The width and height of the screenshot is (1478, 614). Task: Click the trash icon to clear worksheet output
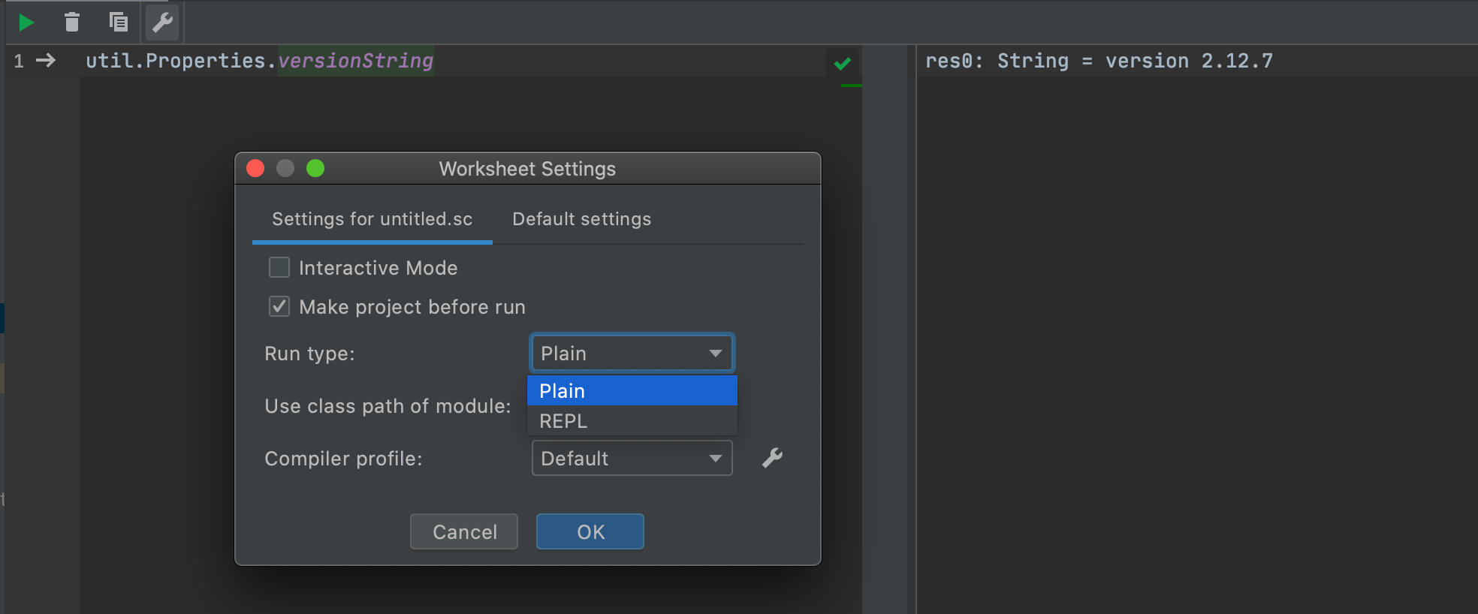coord(72,23)
